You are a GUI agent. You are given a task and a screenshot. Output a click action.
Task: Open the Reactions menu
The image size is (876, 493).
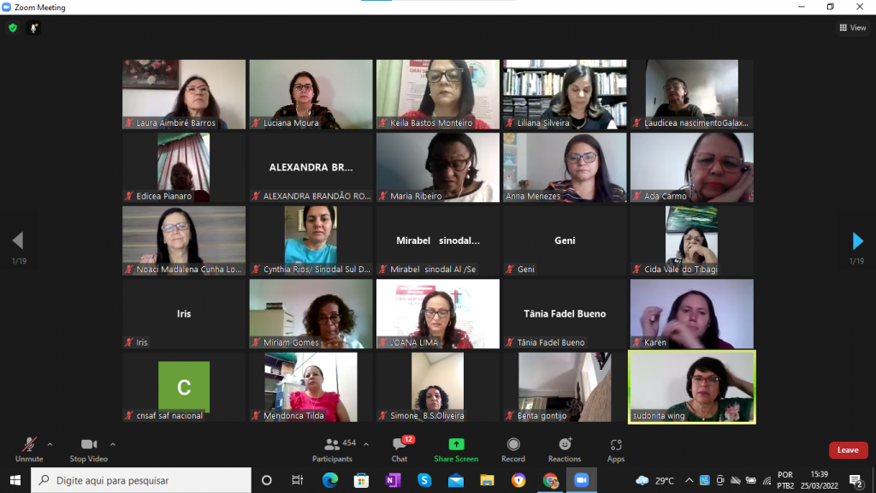565,448
